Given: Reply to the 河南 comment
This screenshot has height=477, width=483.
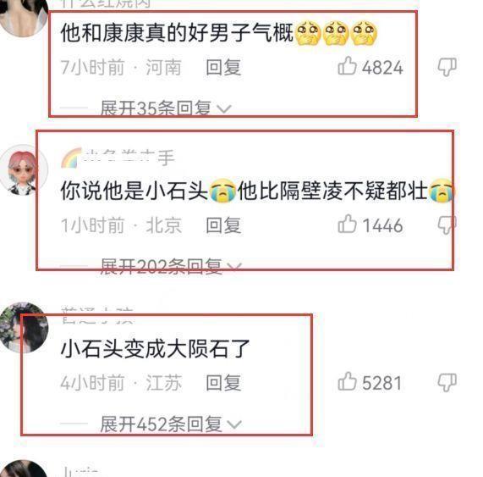Looking at the screenshot, I should 223,67.
